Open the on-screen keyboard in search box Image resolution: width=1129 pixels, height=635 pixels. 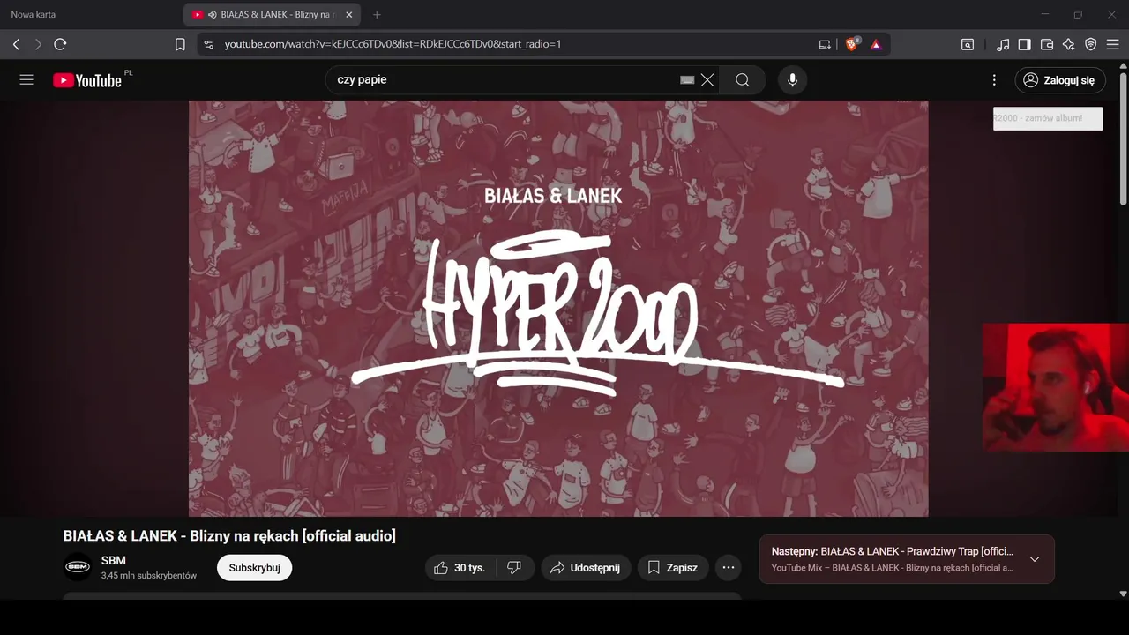click(687, 80)
